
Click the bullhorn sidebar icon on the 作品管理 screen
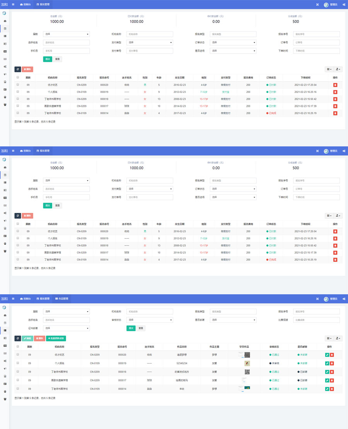(5, 369)
